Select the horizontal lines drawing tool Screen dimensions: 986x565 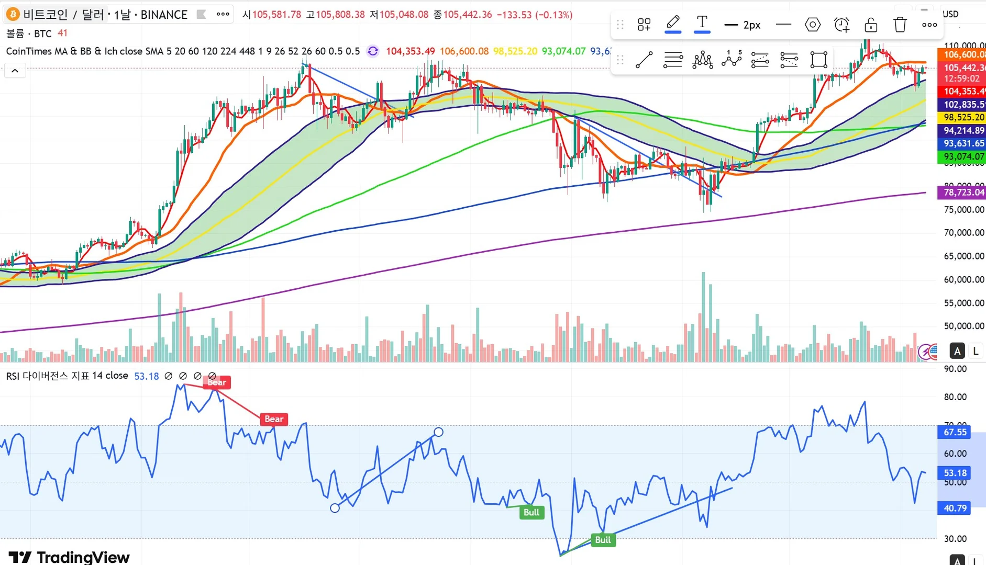[x=673, y=60]
